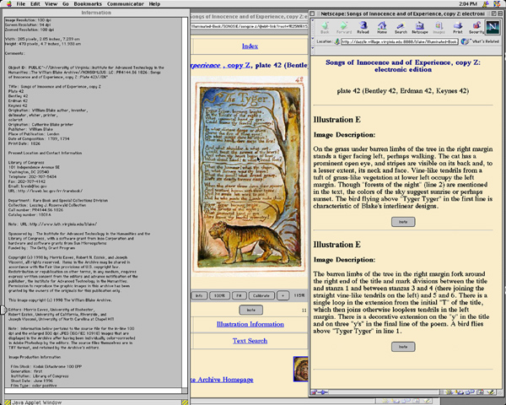Click first 'Illustration E' heading
Image resolution: width=506 pixels, height=405 pixels.
click(336, 120)
